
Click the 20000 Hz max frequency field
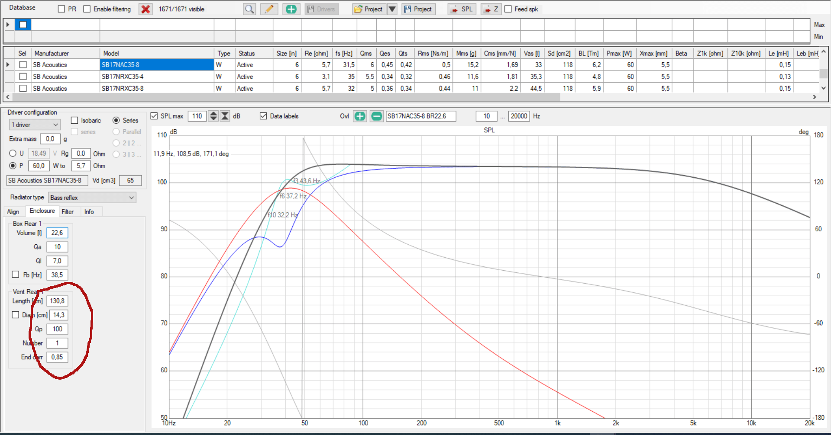pyautogui.click(x=519, y=116)
